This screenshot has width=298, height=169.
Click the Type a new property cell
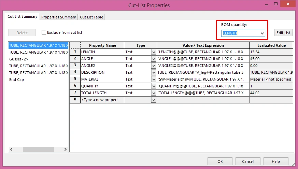pyautogui.click(x=102, y=100)
